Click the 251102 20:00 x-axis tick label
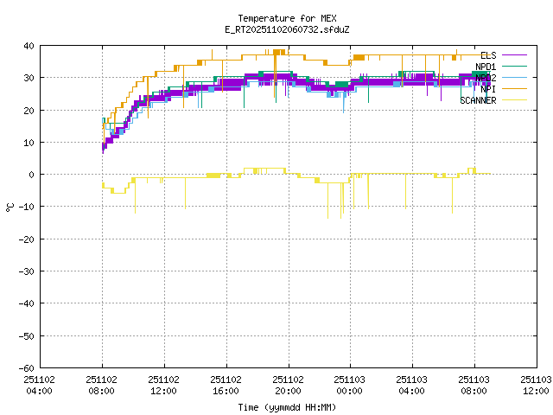The width and height of the screenshot is (553, 415). [287, 385]
